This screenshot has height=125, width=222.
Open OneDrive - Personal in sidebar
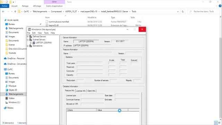pyautogui.click(x=16, y=58)
